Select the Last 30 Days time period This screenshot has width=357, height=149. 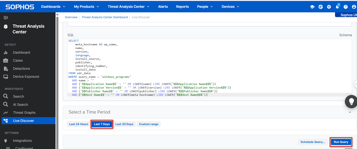[x=124, y=124]
